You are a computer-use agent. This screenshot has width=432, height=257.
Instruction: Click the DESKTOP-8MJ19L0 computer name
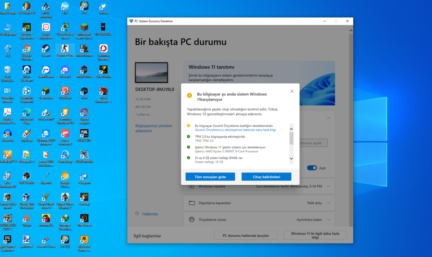click(x=155, y=89)
